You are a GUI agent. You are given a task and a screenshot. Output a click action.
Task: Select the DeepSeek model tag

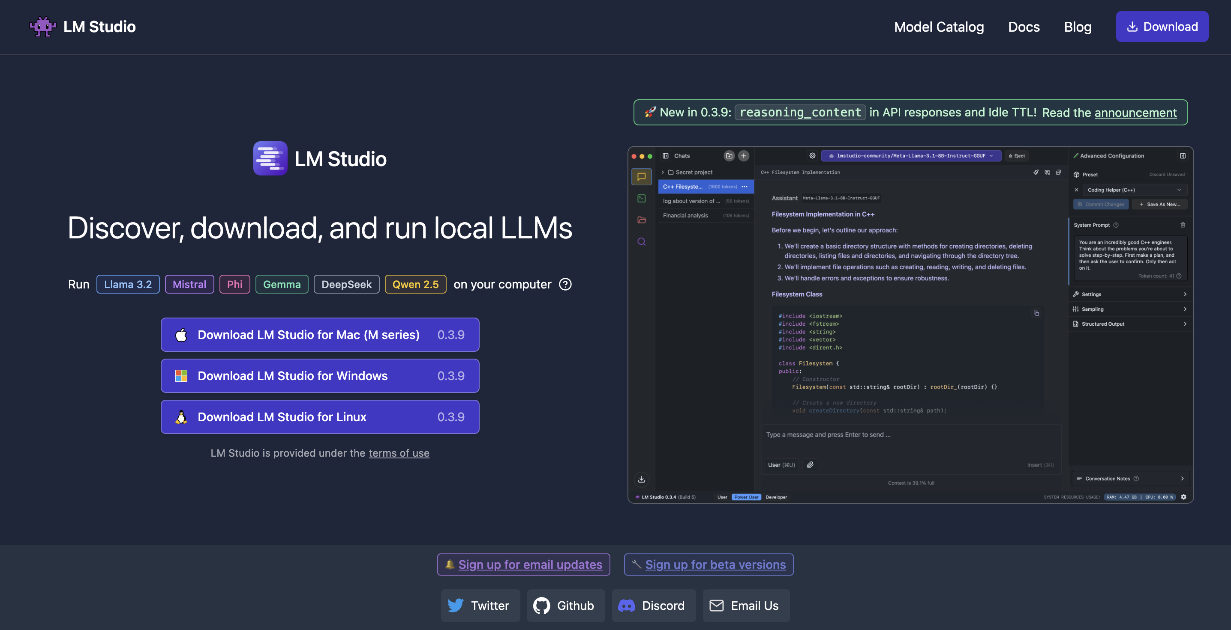(x=346, y=285)
